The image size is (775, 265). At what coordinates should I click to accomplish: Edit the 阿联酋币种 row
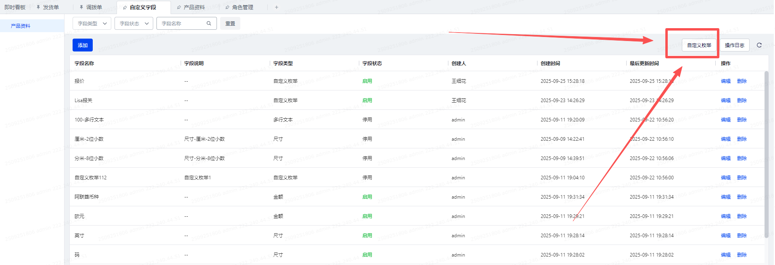(726, 197)
